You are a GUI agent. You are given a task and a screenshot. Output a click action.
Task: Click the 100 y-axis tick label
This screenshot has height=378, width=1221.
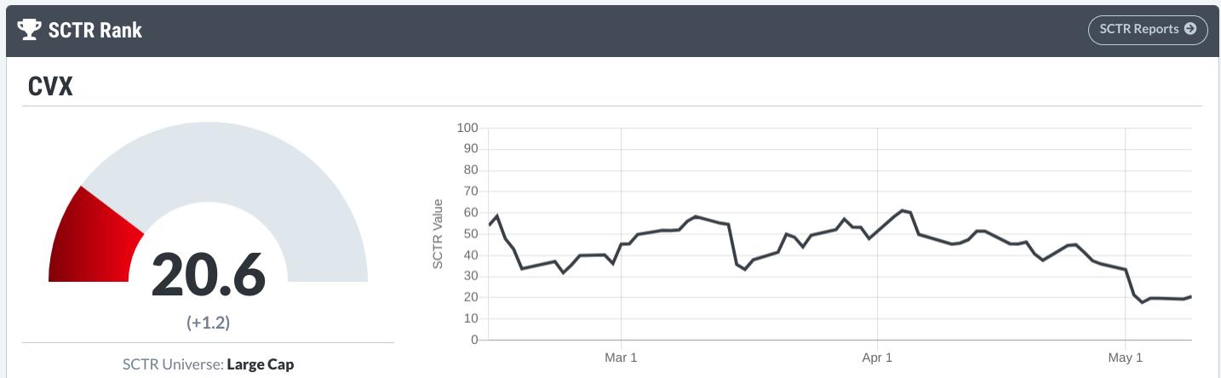(467, 128)
